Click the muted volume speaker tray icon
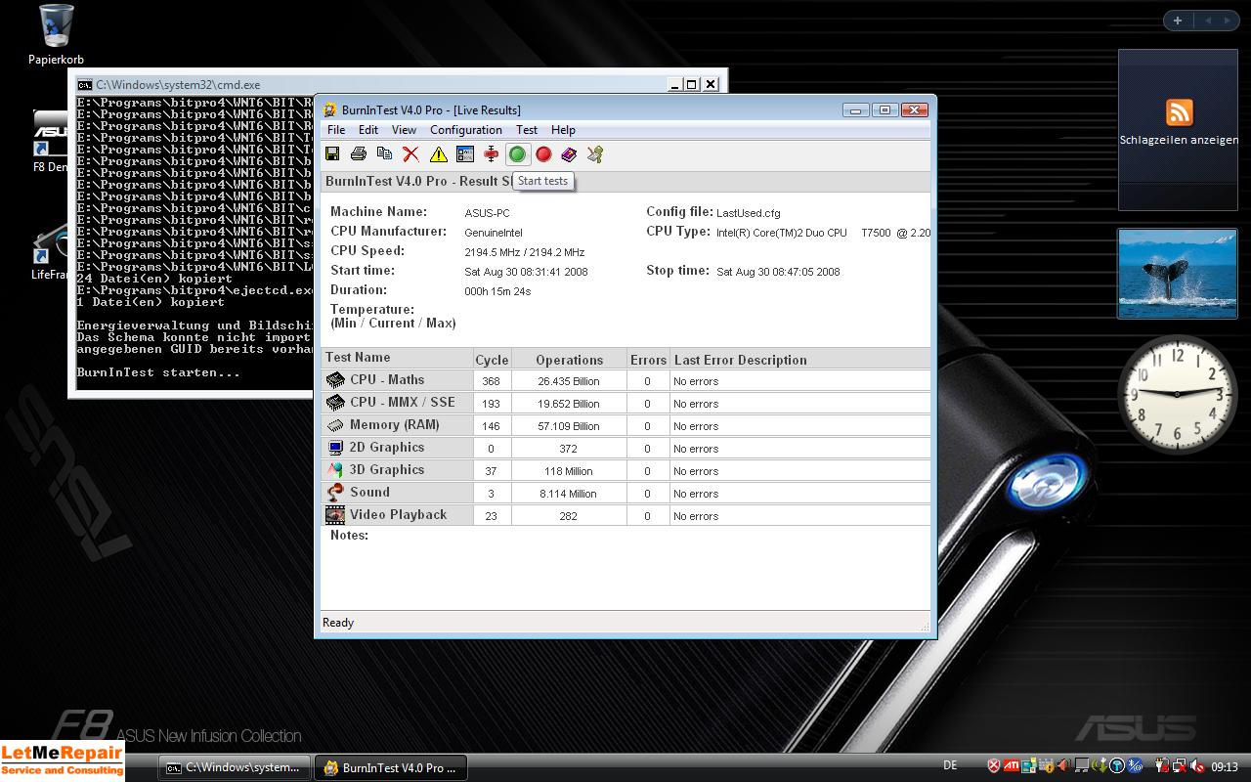 coord(1198,765)
